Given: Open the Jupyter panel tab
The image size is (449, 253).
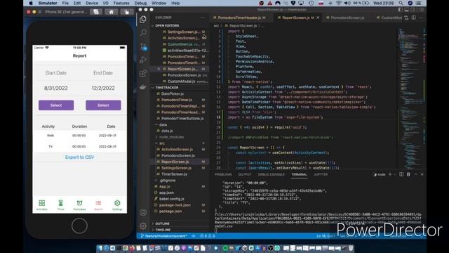Looking at the screenshot, I should pyautogui.click(x=321, y=174).
